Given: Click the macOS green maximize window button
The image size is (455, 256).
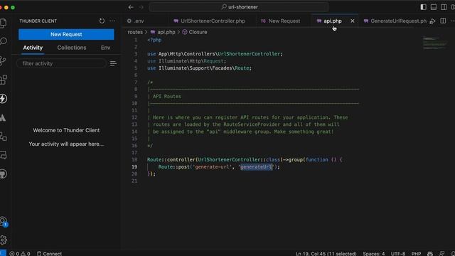Looking at the screenshot, I should click(x=13, y=7).
